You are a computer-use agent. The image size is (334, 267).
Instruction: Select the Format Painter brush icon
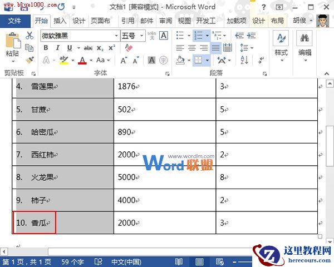[x=30, y=60]
